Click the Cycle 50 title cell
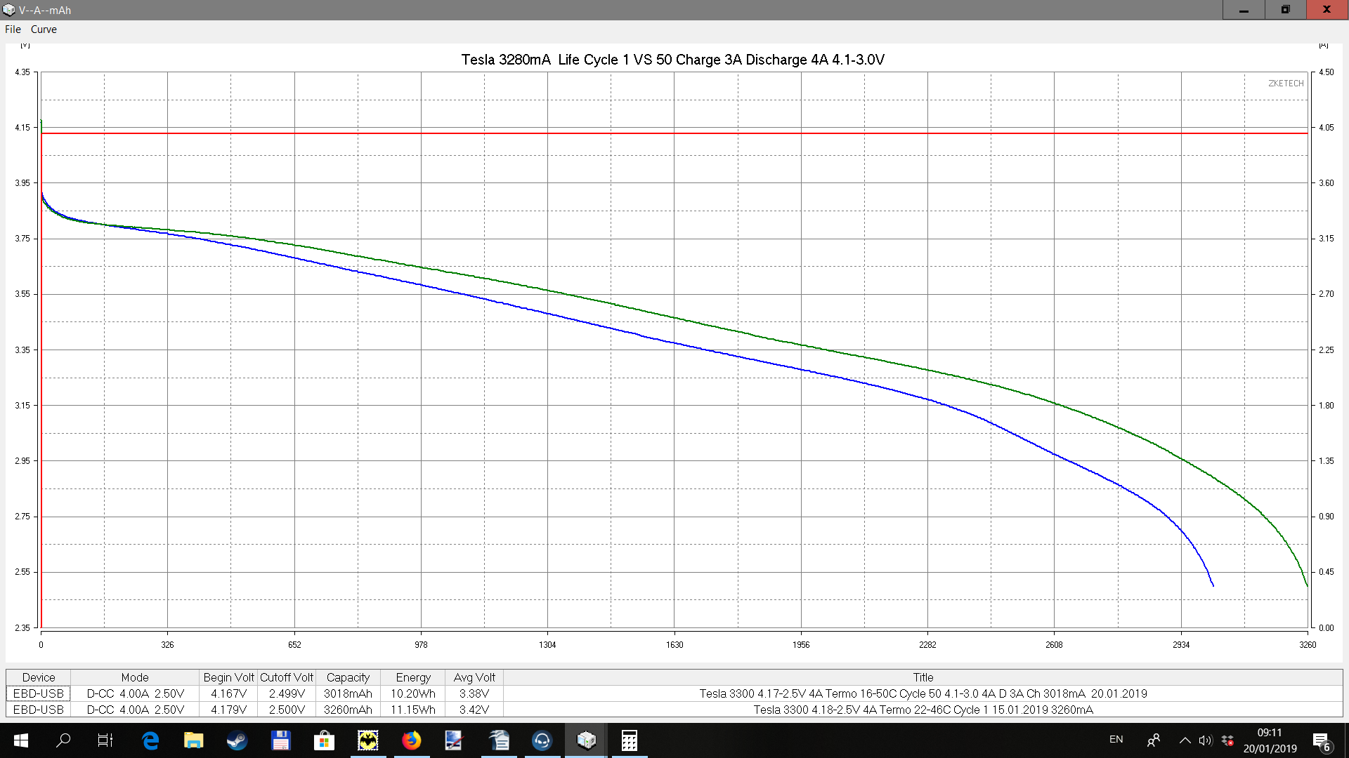Screen dimensions: 1349x758 [x=923, y=693]
